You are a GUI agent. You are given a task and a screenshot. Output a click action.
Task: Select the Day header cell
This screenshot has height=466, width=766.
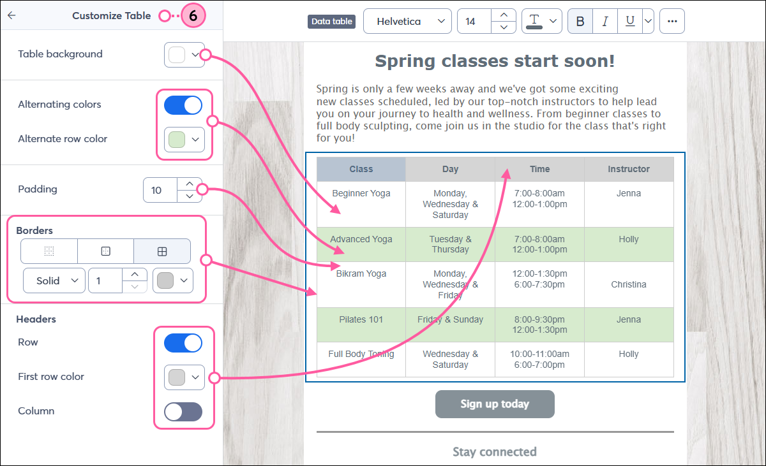pos(450,169)
